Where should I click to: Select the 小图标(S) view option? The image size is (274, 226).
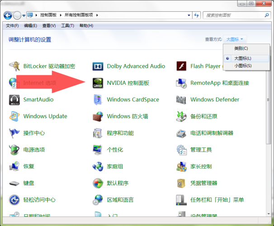[x=246, y=66]
